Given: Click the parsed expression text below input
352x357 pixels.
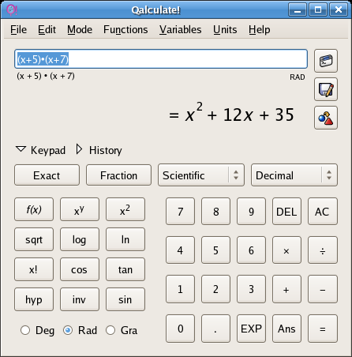Looking at the screenshot, I should 46,76.
